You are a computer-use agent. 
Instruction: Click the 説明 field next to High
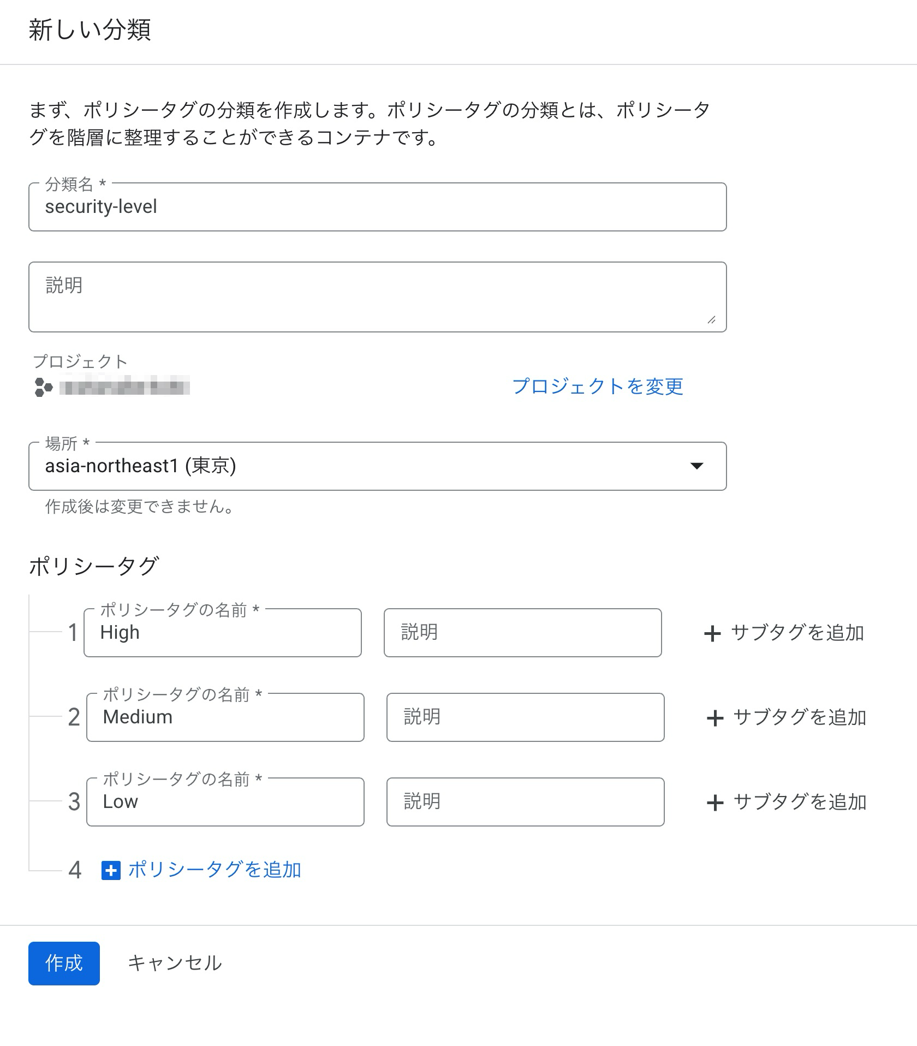click(523, 633)
